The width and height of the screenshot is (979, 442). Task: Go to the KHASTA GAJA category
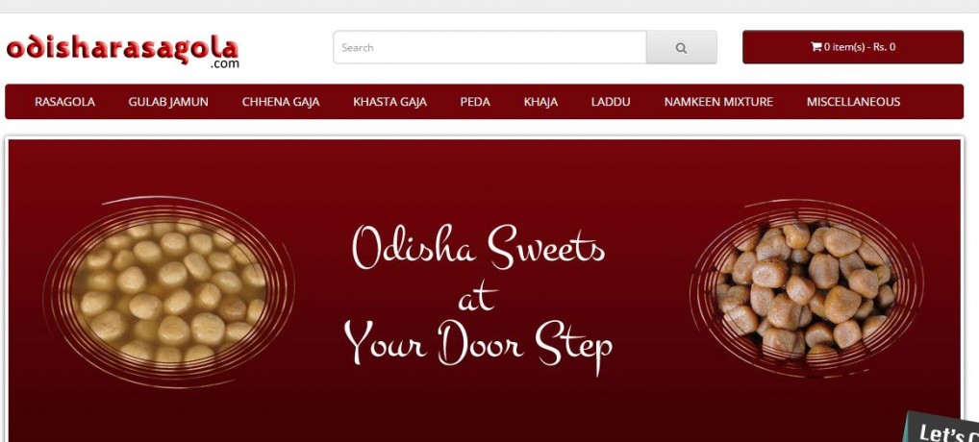[390, 102]
